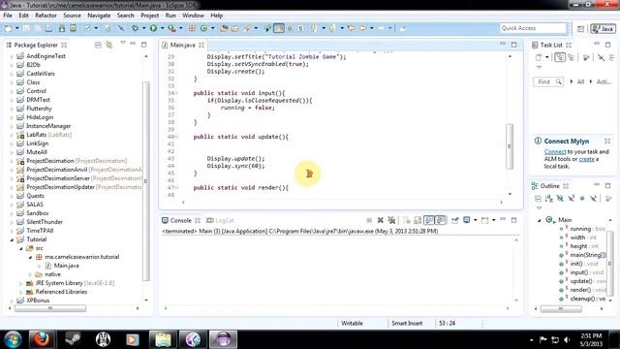Click the Open Console icon
Screen dimensions: 620x349
point(485,220)
